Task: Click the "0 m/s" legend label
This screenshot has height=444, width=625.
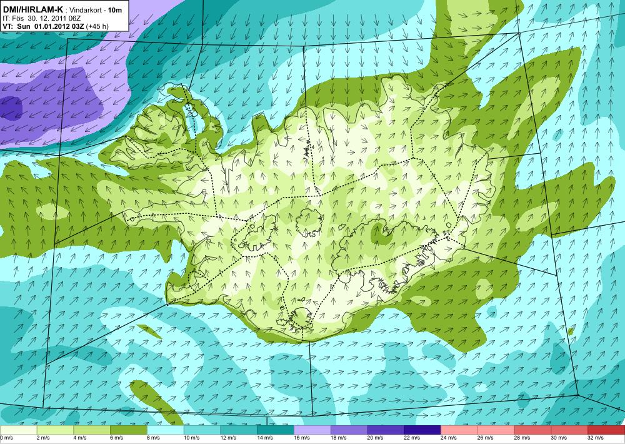Action: 6,438
